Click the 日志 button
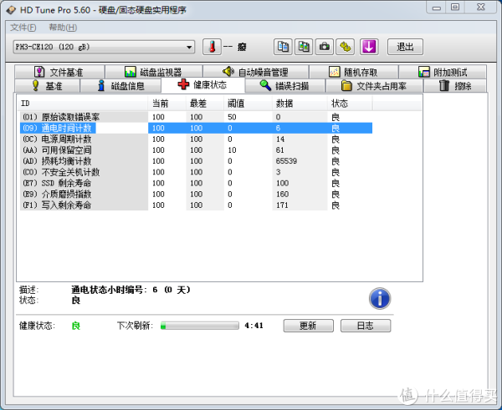 (x=366, y=326)
